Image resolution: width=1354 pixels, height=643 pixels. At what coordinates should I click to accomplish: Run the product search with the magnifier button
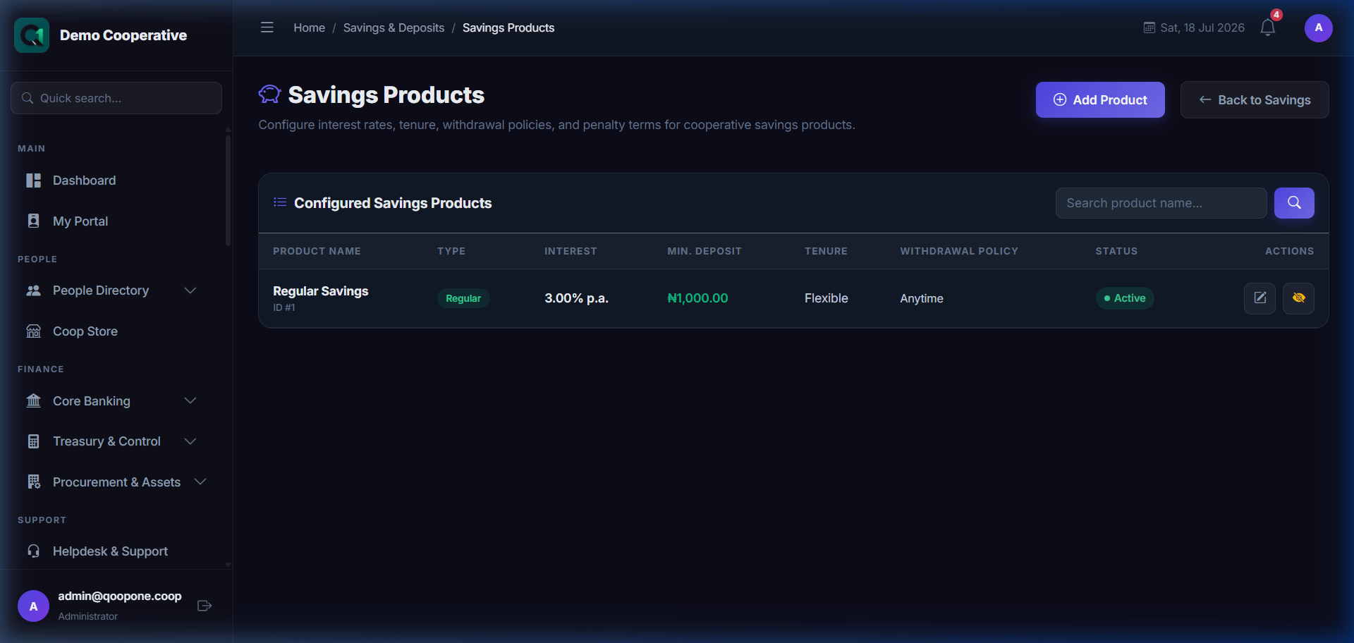click(1294, 203)
